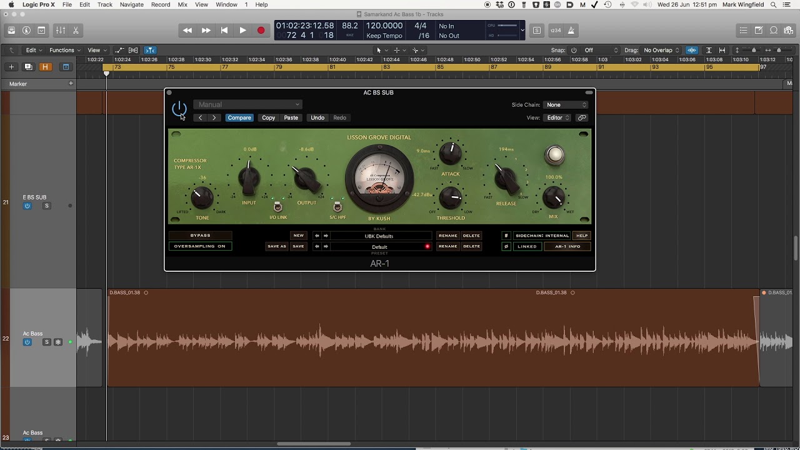Open the Mix menu
Viewport: 800px width, 450px height.
[182, 4]
